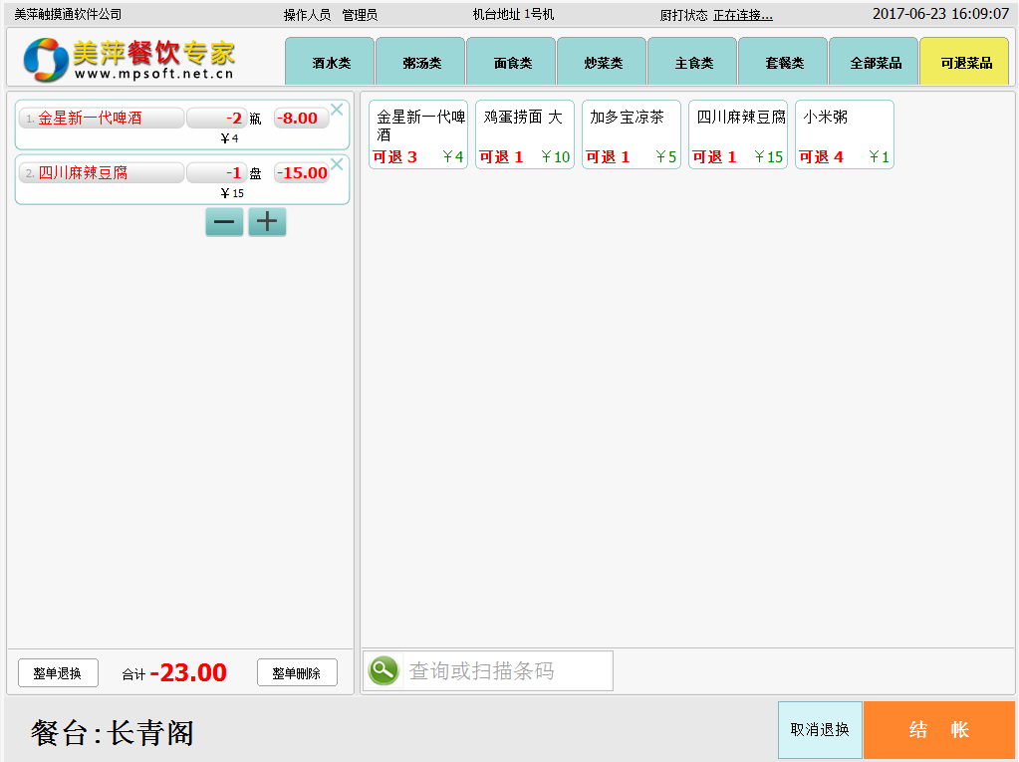
Task: Select the 可退菜品 tab
Action: [x=965, y=63]
